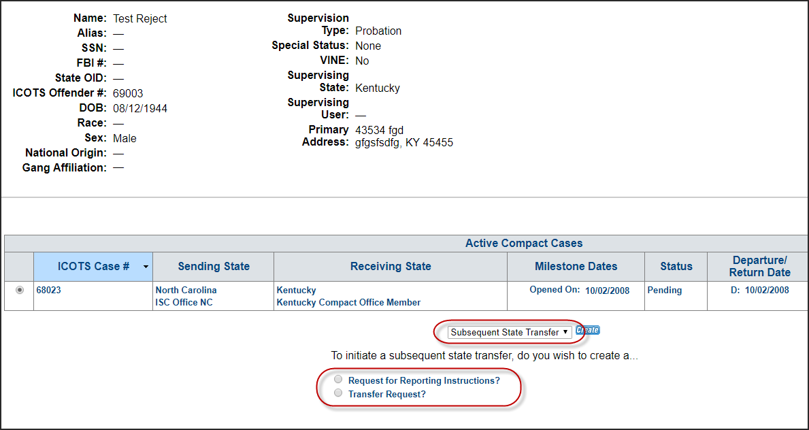
Task: Click the Opened On date 10/02/2008
Action: coord(607,291)
